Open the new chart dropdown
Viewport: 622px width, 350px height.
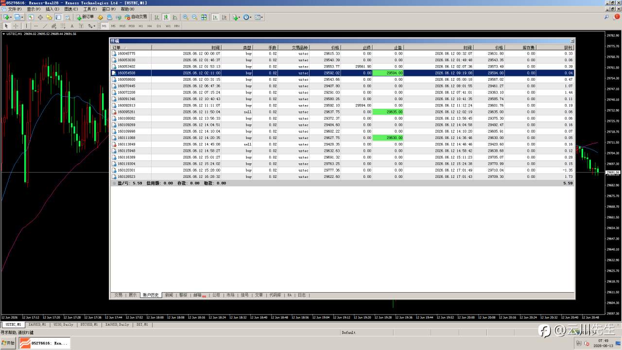coord(7,17)
